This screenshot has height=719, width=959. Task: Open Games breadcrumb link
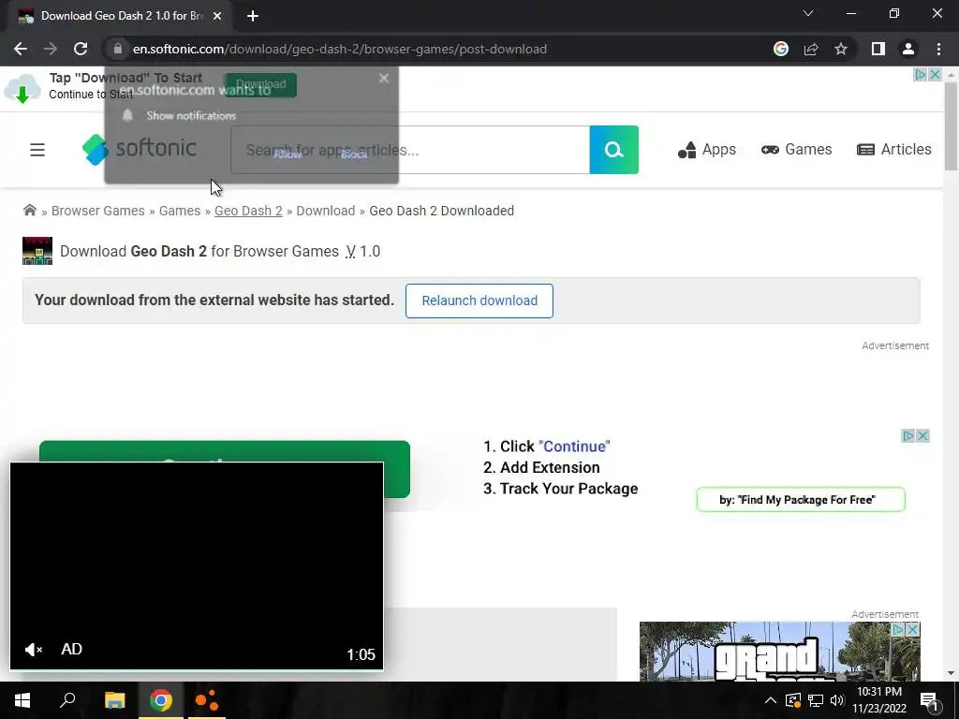tap(179, 211)
